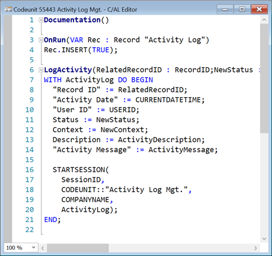272x256 pixels.
Task: Click vertical scrollbar up arrow
Action: click(x=264, y=20)
